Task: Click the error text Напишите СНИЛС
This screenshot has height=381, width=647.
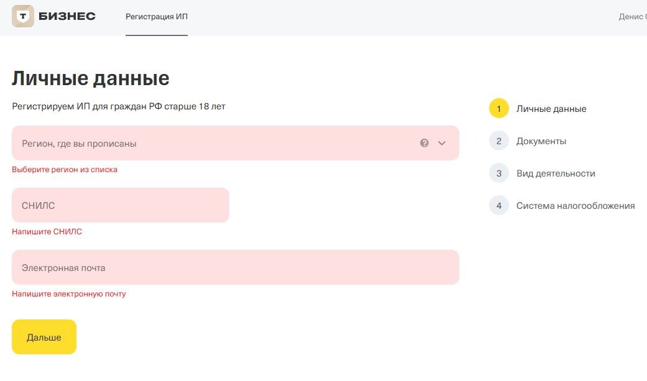Action: [x=47, y=232]
